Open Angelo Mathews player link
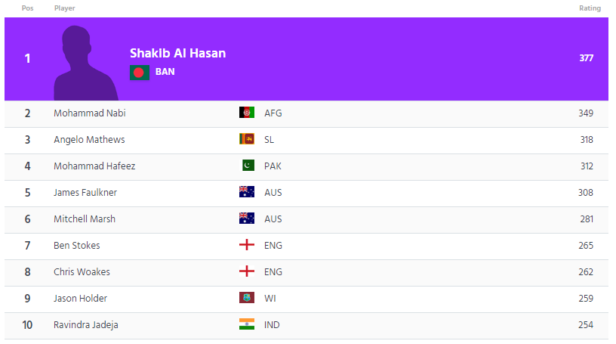 [89, 140]
